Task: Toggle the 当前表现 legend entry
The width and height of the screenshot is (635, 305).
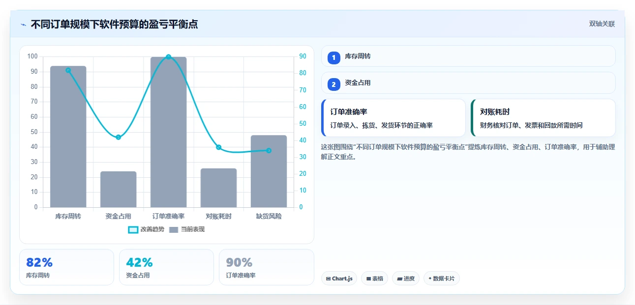Action: pos(186,229)
